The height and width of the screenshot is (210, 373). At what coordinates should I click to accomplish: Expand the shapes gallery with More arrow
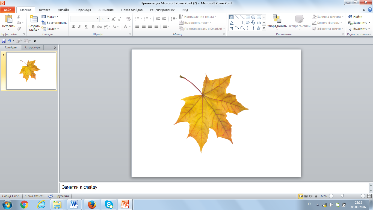[264, 28]
